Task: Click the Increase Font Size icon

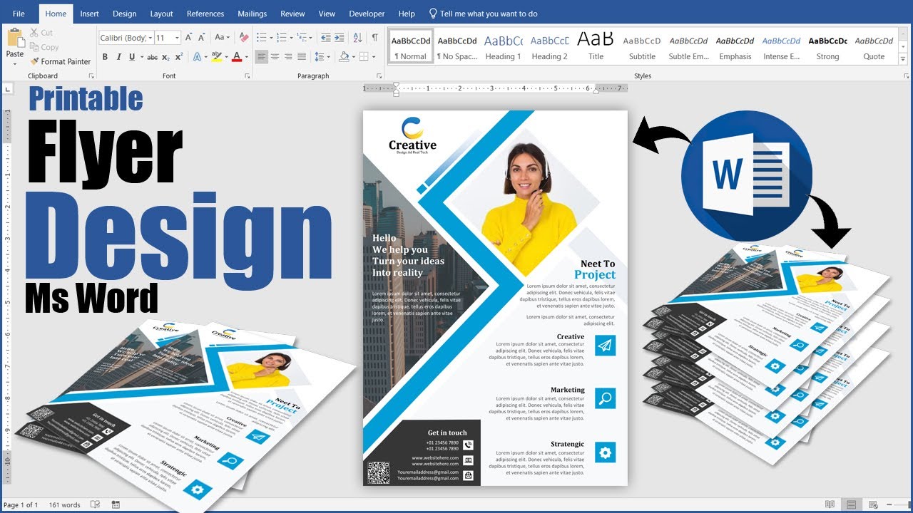Action: pyautogui.click(x=189, y=38)
